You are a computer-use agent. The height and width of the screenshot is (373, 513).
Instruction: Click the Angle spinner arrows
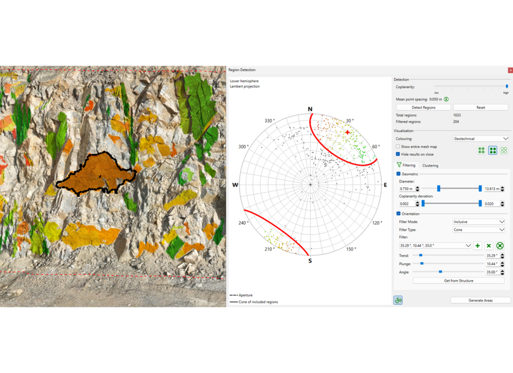(503, 272)
